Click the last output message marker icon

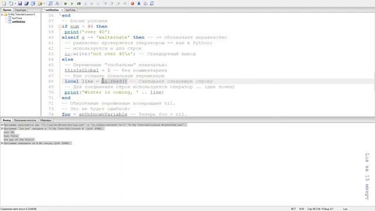[x=2, y=143]
